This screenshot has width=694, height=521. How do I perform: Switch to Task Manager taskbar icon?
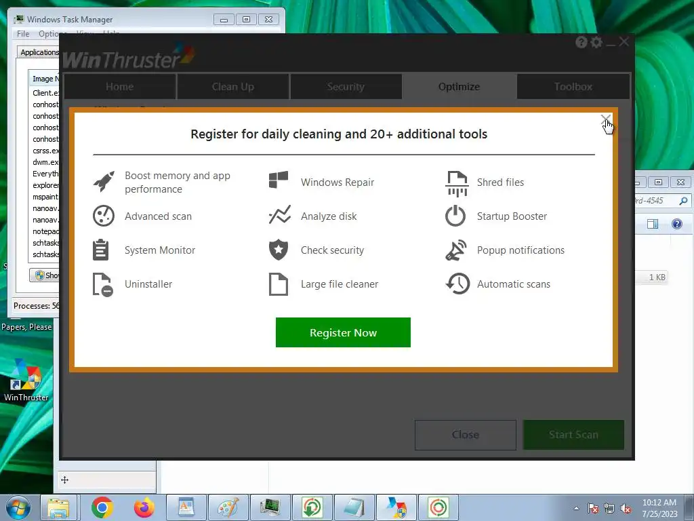(270, 507)
